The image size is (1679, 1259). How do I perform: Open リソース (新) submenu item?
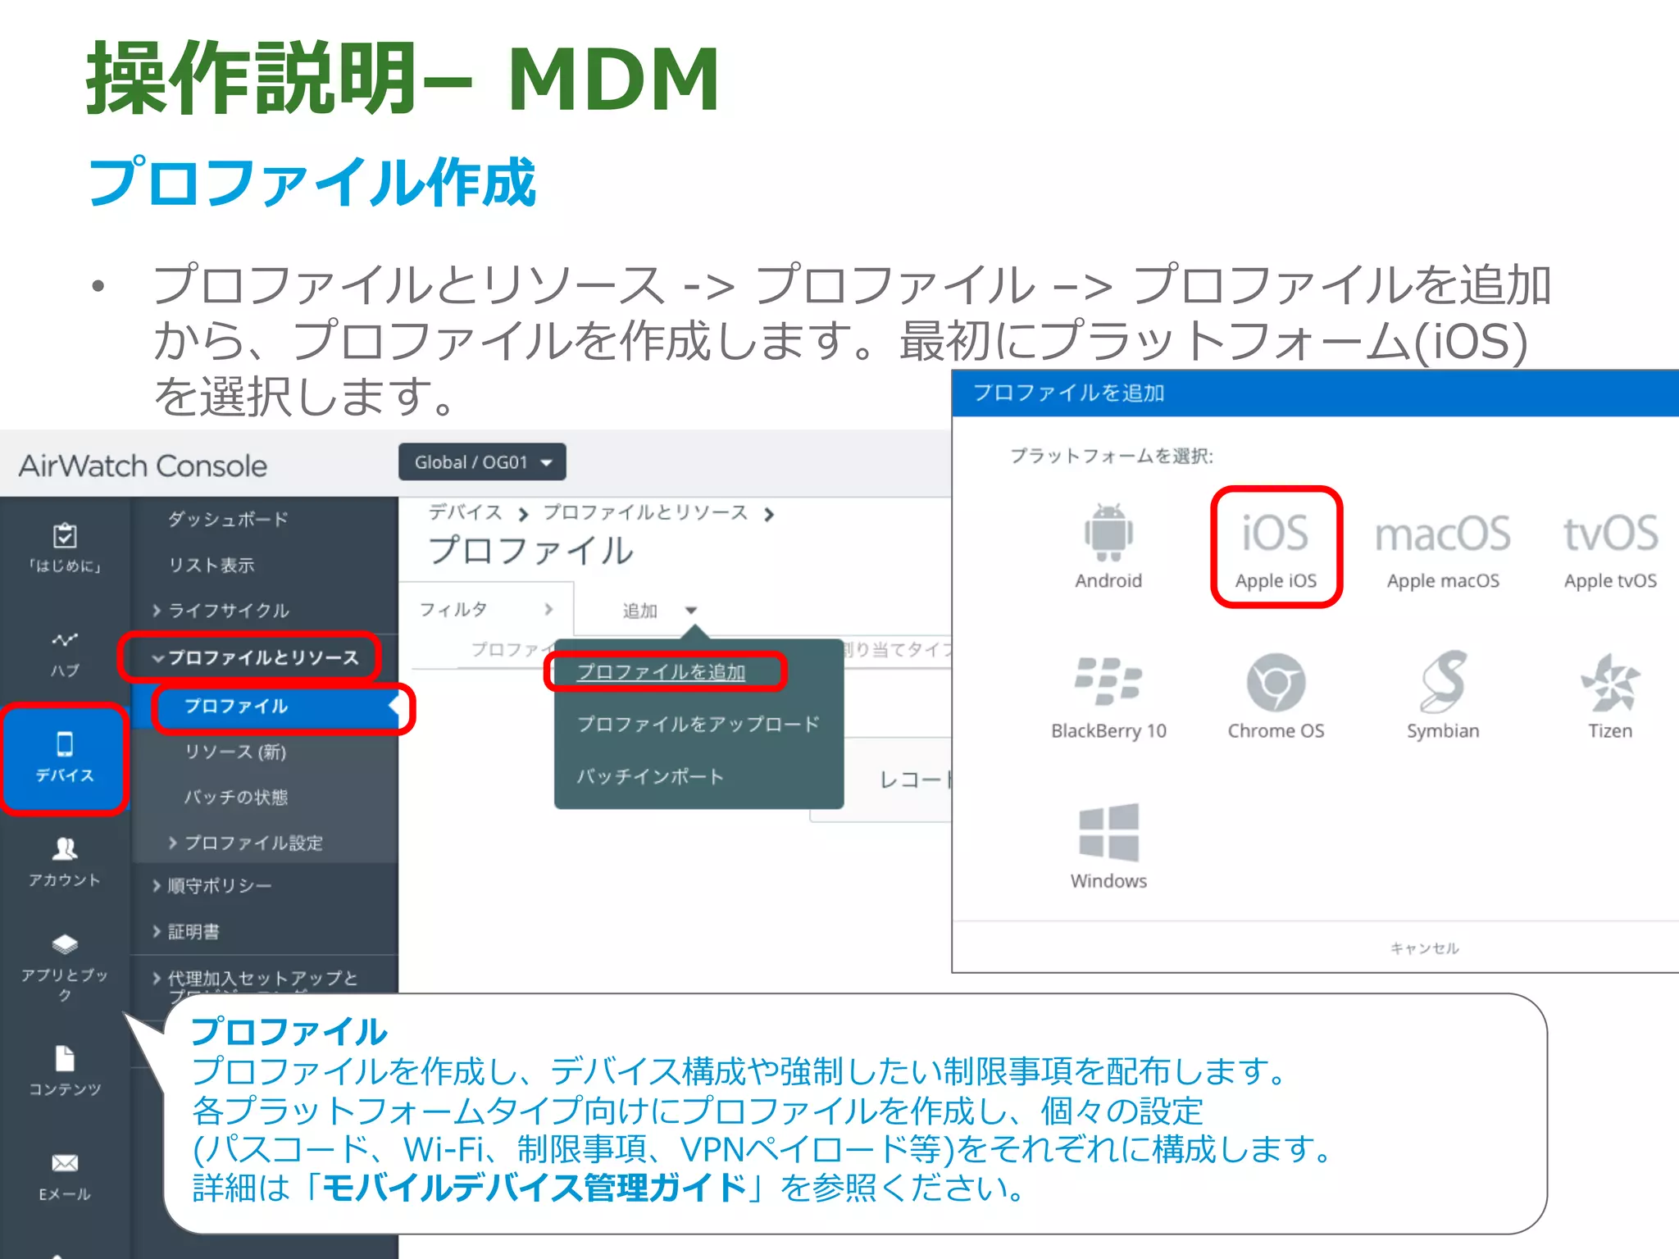click(x=235, y=752)
